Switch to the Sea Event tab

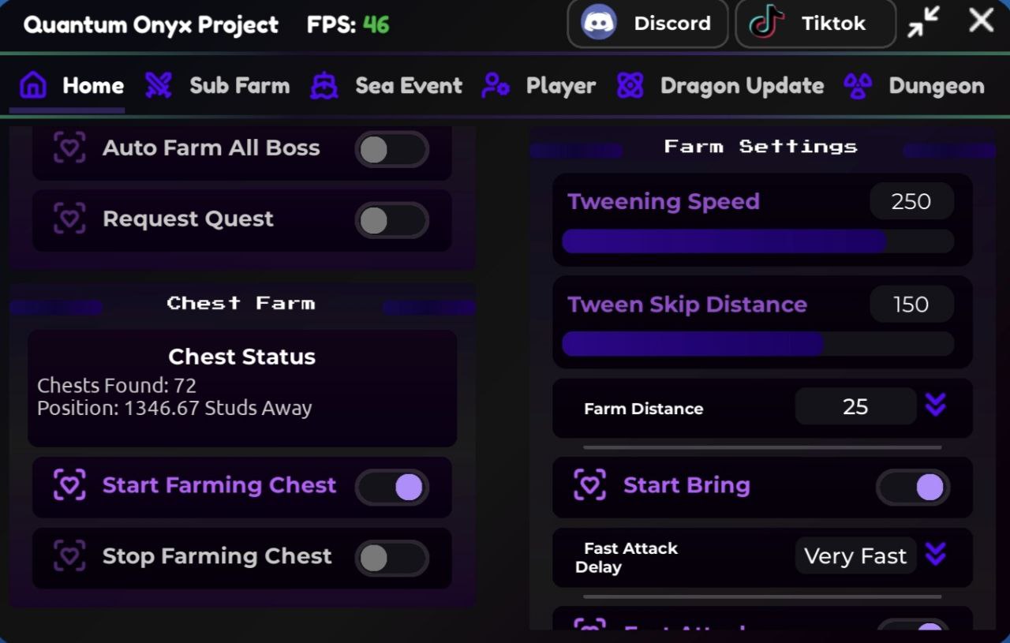pos(408,85)
